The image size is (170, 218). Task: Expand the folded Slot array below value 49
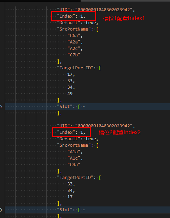[1, 107]
